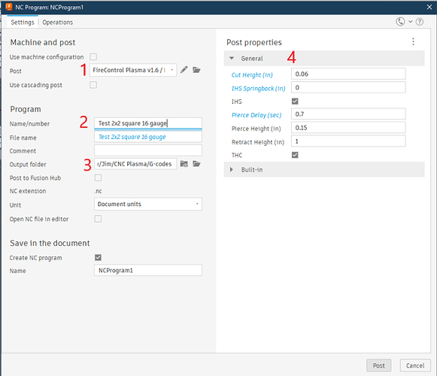Click the Post button
The height and width of the screenshot is (376, 437).
coord(379,365)
